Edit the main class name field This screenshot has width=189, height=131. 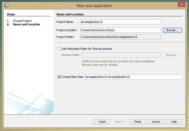(x=133, y=77)
